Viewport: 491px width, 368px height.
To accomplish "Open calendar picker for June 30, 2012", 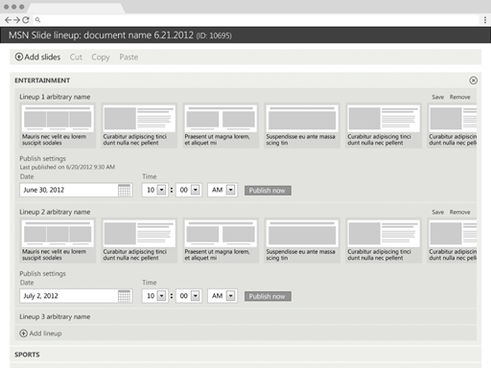I will pos(124,190).
